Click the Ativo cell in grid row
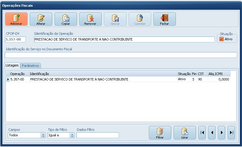The height and width of the screenshot is (147, 242). [184, 79]
